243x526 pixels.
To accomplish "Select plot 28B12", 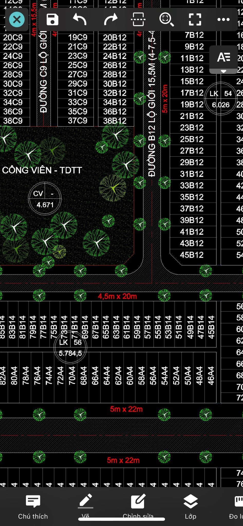I will coord(115,75).
